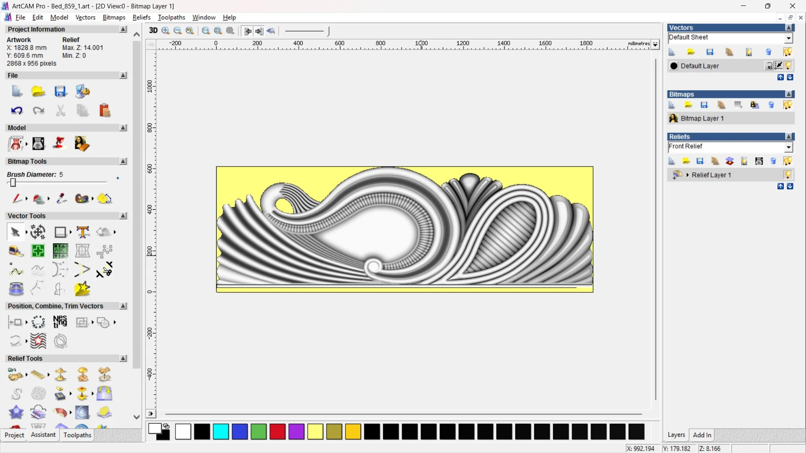Click the Zoom In magnifier icon

tap(166, 31)
